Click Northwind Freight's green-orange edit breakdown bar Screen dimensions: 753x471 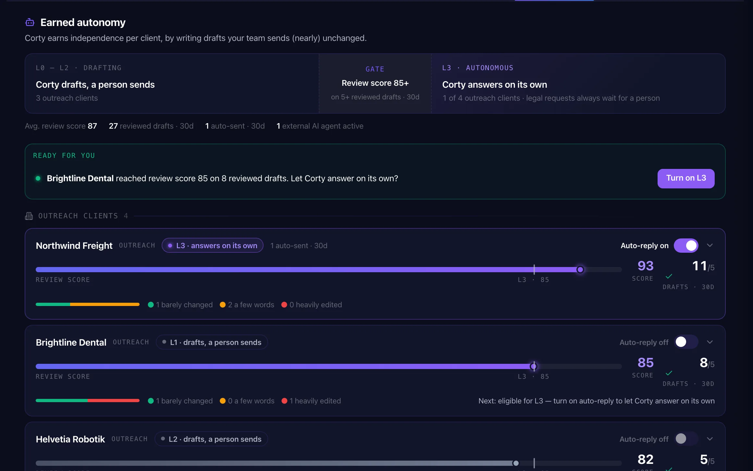[x=88, y=305]
